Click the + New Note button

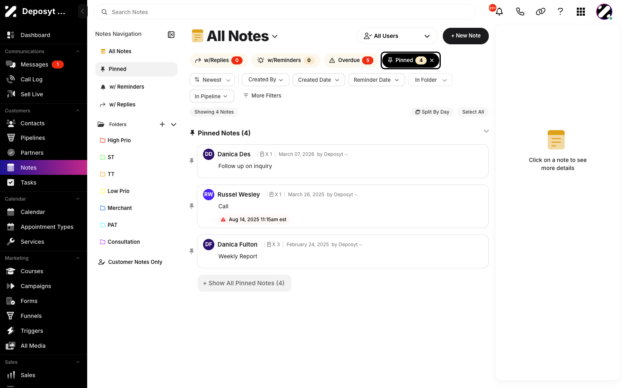coord(466,36)
